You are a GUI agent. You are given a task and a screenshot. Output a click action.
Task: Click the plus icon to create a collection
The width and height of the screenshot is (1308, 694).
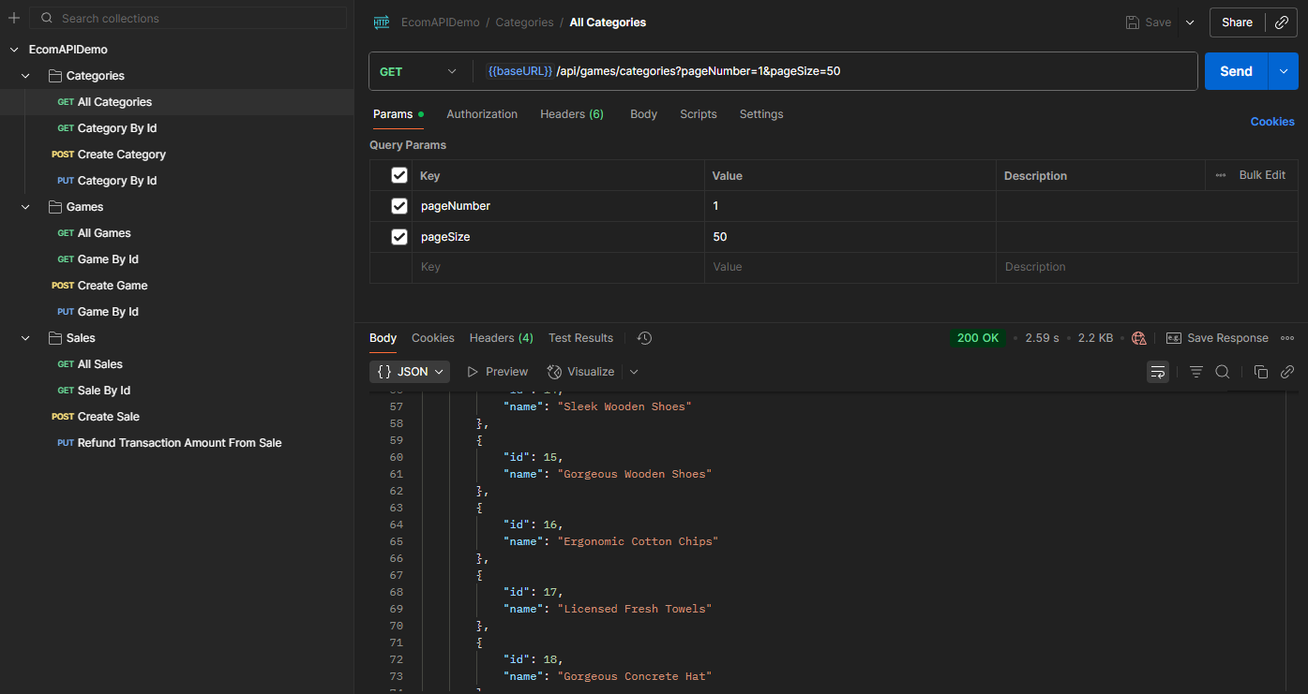14,18
